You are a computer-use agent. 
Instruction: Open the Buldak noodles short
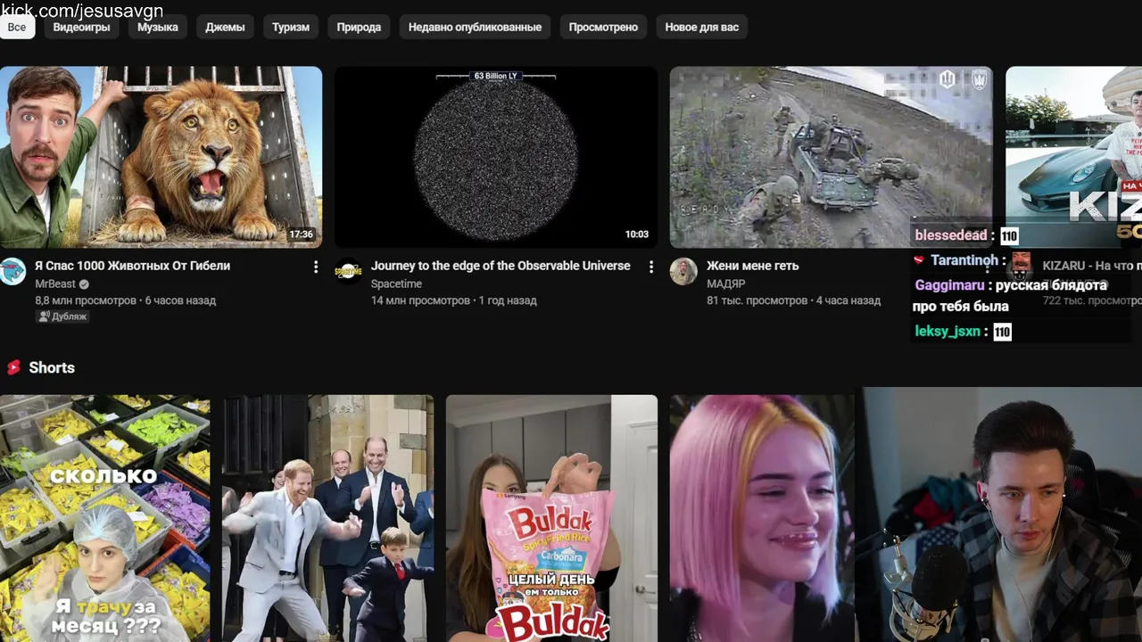[551, 518]
